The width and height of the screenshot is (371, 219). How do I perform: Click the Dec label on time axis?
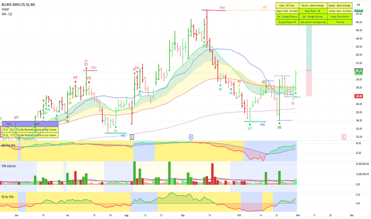[352, 215]
